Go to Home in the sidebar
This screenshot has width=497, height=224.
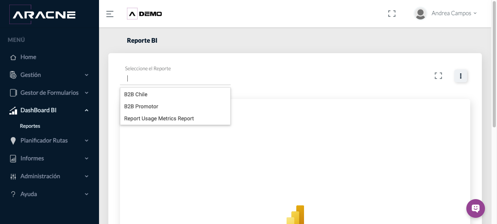(x=28, y=57)
